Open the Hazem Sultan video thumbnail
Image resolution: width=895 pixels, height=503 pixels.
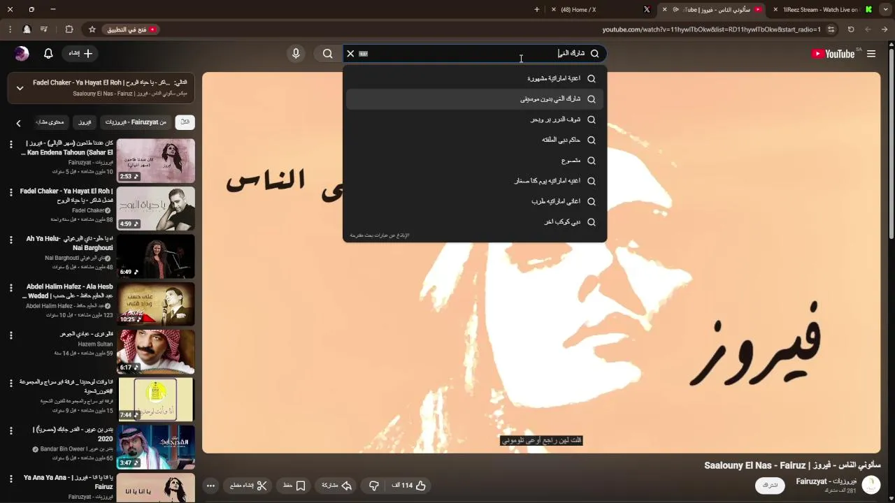[156, 352]
